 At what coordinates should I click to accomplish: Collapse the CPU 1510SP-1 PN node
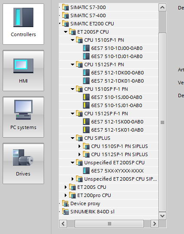point(73,40)
